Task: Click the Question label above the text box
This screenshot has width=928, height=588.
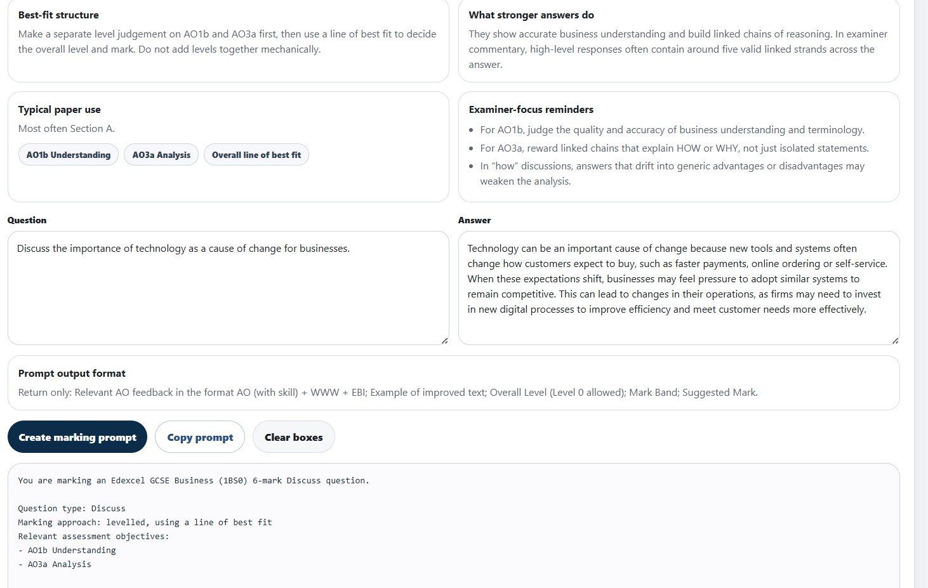Action: click(27, 220)
